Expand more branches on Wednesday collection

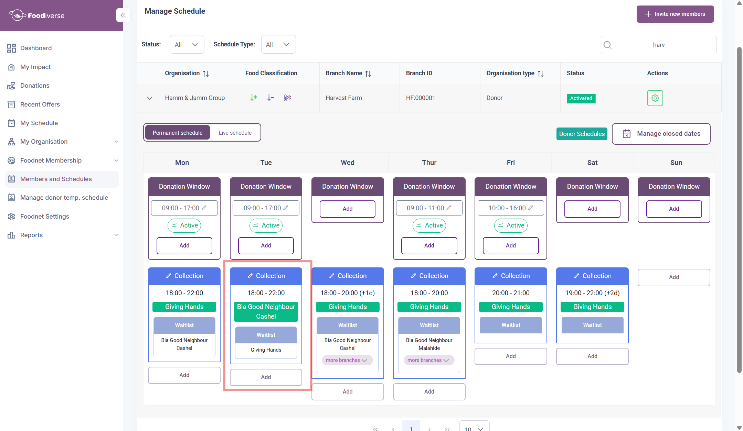347,360
